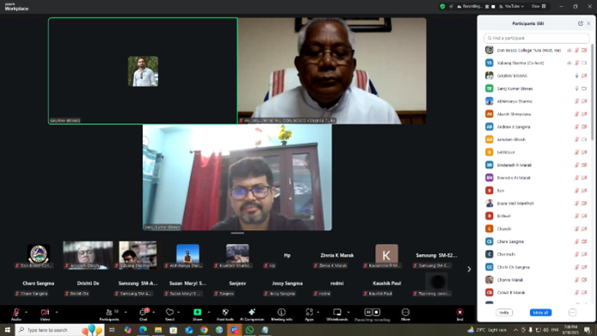Unmute using the Audio button
The image size is (597, 336).
tap(16, 314)
